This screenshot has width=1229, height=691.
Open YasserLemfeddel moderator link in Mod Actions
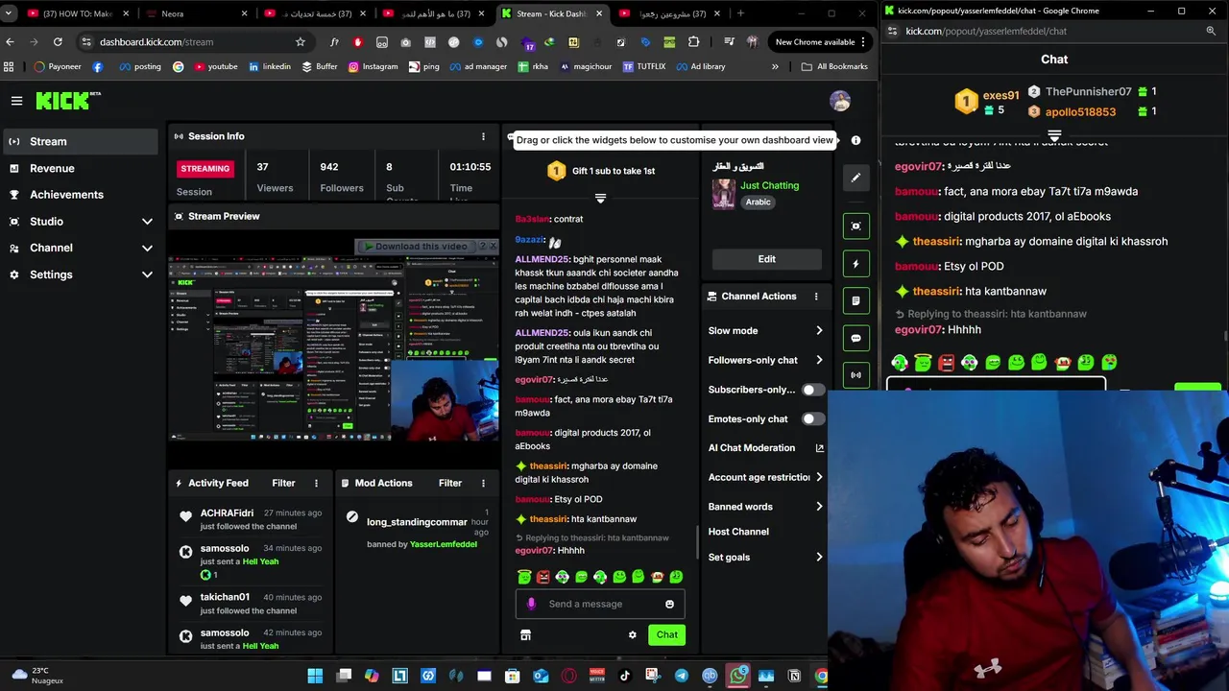tap(444, 544)
